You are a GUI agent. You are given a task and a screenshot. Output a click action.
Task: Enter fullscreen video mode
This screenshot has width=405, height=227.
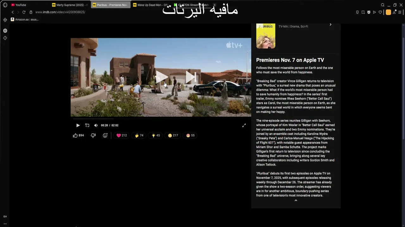coord(244,125)
